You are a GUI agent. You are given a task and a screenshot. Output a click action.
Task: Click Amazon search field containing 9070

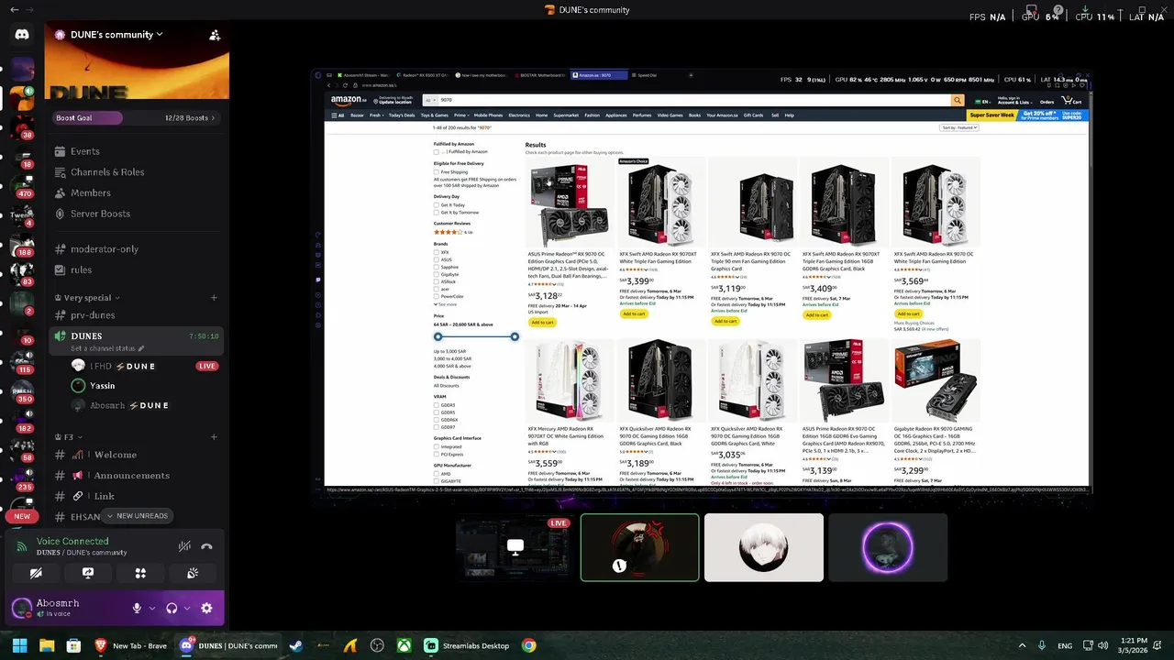694,100
